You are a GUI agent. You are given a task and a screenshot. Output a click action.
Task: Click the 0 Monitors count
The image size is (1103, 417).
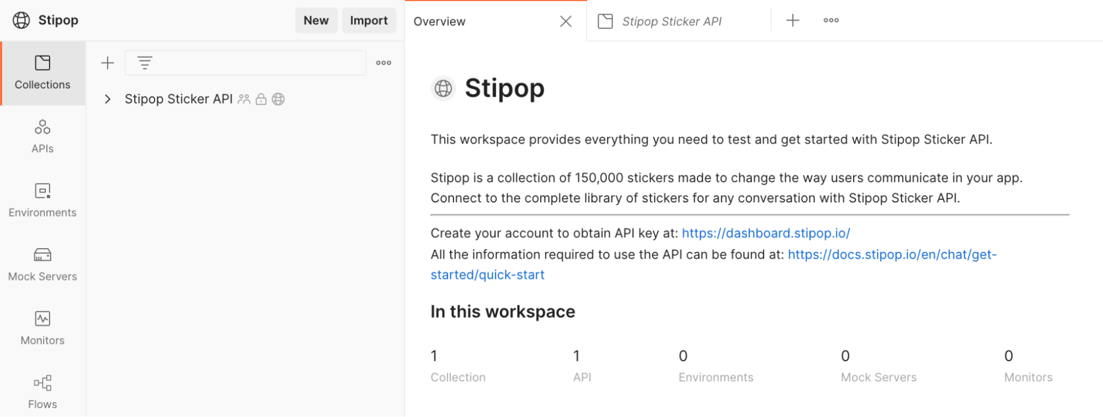1028,366
